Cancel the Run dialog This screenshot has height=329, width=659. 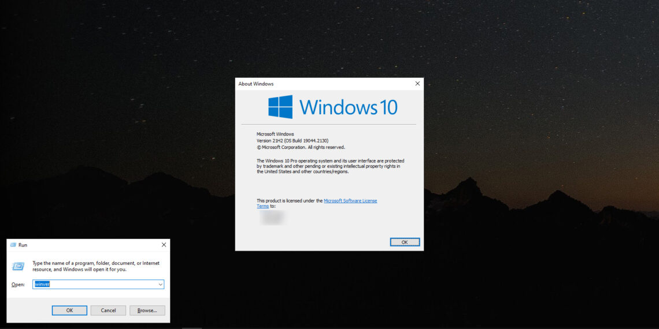[x=108, y=311]
